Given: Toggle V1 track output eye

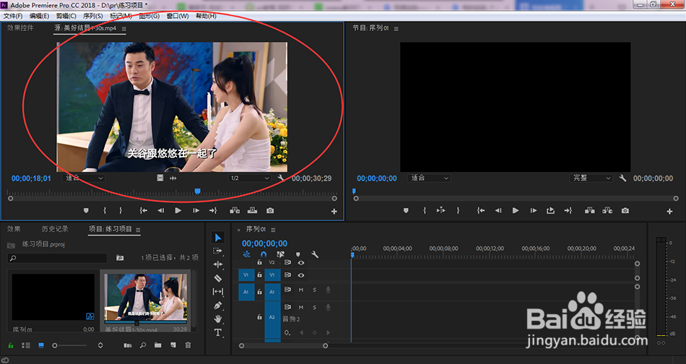Looking at the screenshot, I should coord(301,275).
